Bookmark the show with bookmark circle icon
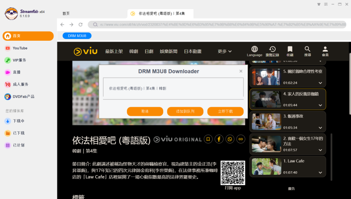This screenshot has height=199, width=351. pos(208,139)
